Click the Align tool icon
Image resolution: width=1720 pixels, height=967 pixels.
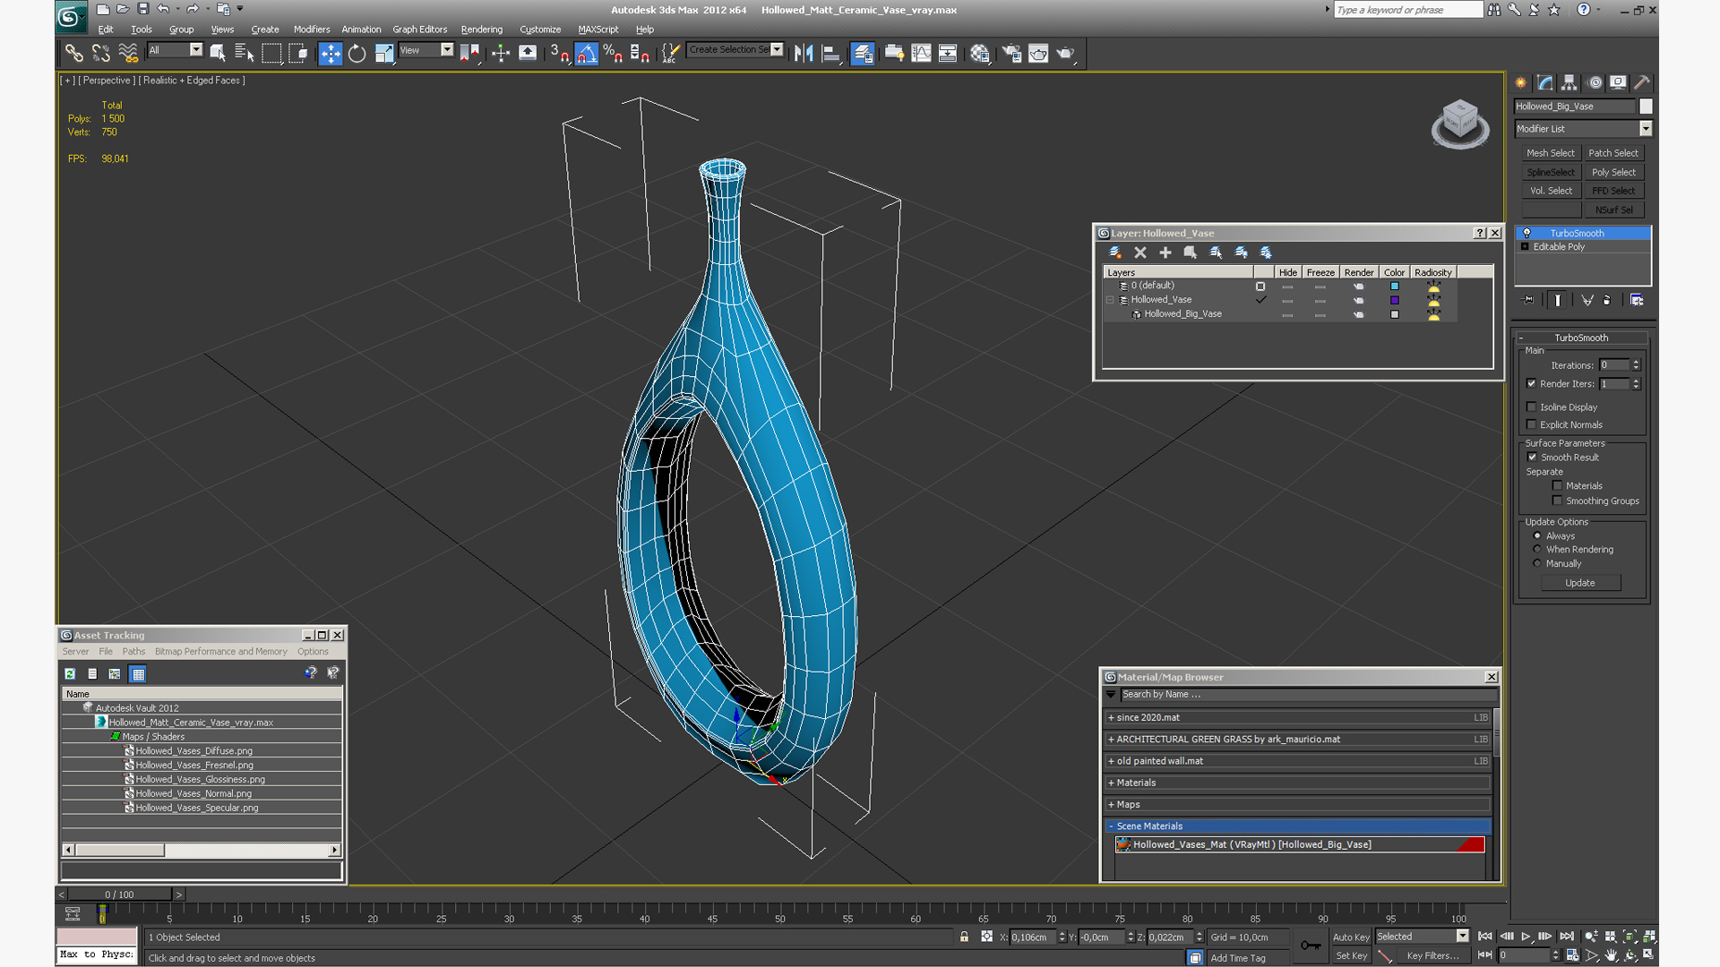[x=831, y=54]
